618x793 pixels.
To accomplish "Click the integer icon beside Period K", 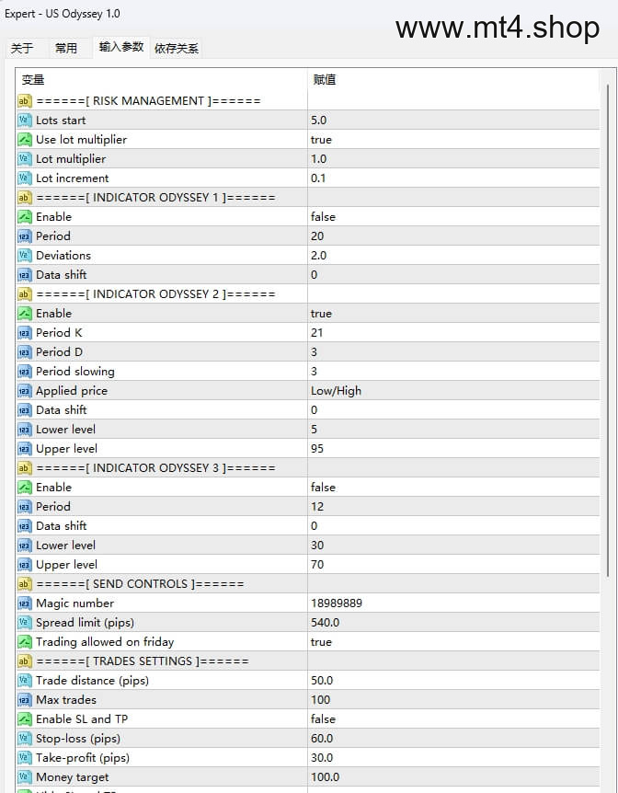I will [x=24, y=333].
